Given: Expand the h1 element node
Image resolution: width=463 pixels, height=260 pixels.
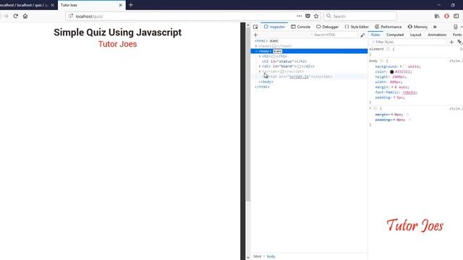Looking at the screenshot, I should (x=260, y=56).
